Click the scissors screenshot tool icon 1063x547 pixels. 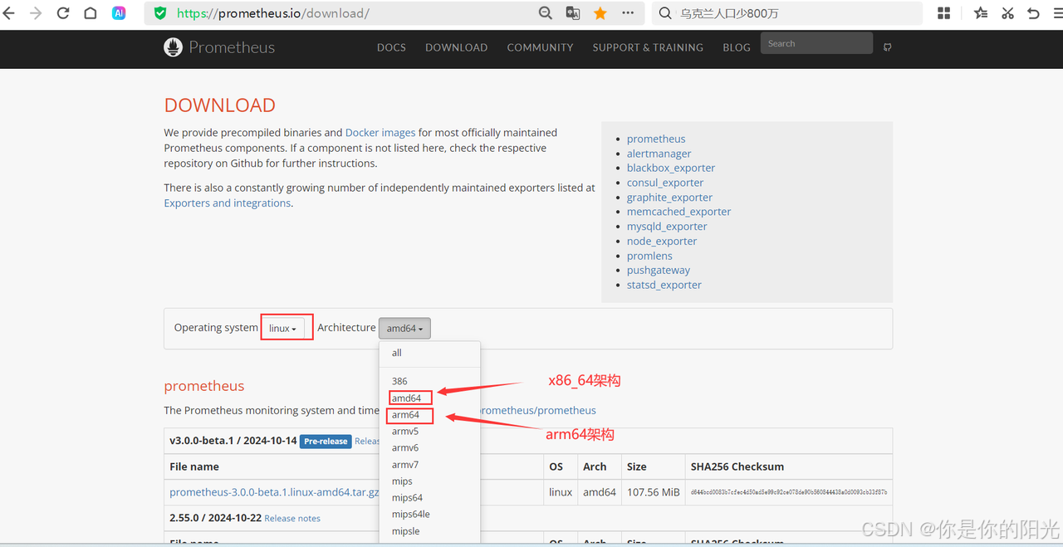1007,13
